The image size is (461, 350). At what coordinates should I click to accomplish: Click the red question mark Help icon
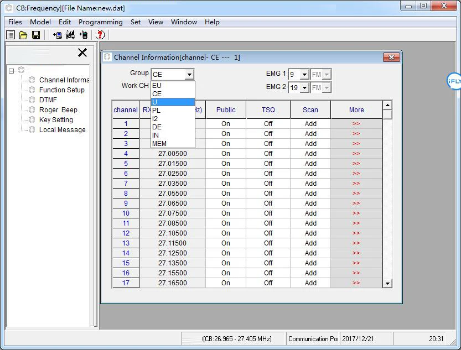tap(100, 35)
